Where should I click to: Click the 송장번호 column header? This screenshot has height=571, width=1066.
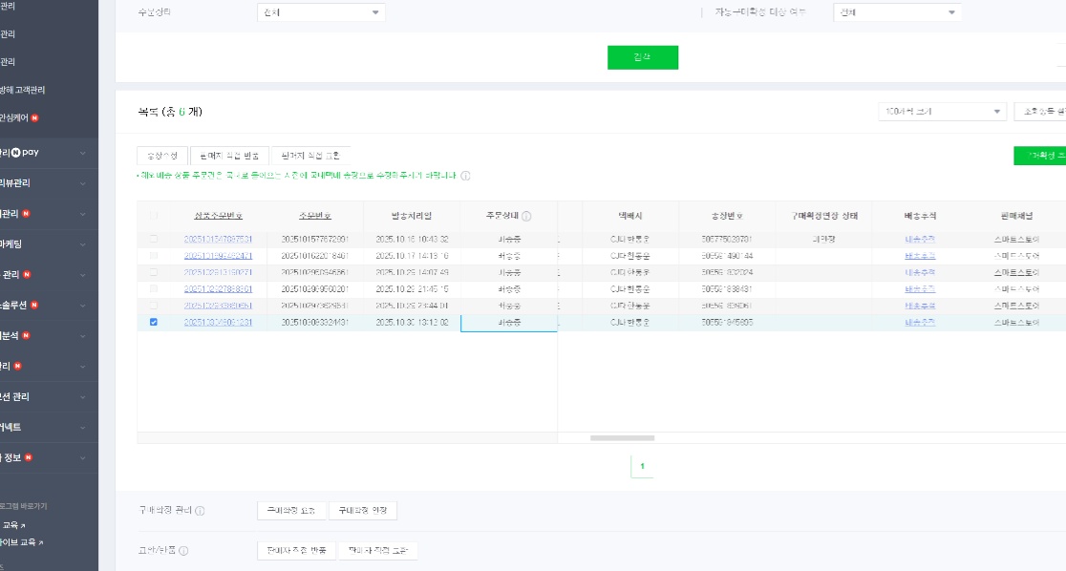click(x=727, y=216)
